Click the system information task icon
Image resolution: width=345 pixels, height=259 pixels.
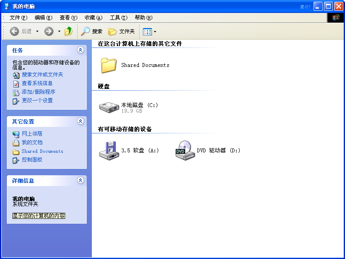click(x=16, y=84)
